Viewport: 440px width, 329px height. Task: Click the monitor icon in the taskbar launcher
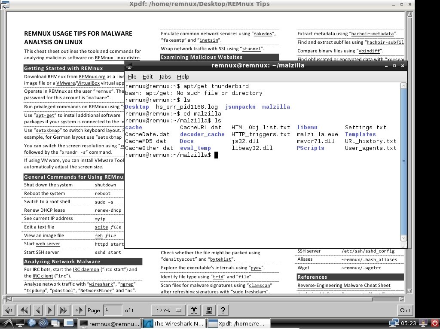(x=20, y=323)
